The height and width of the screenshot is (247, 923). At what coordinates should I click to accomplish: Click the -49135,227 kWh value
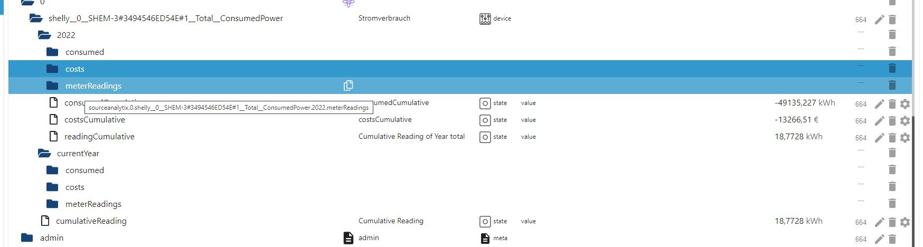tap(805, 103)
